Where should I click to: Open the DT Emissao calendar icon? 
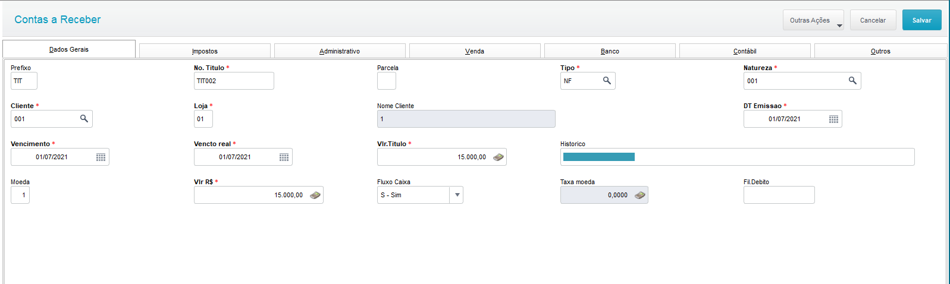[833, 119]
